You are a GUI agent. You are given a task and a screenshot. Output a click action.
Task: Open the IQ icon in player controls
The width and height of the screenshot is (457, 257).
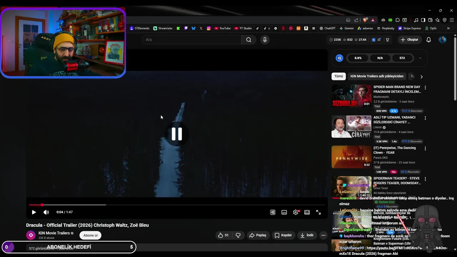point(273,212)
